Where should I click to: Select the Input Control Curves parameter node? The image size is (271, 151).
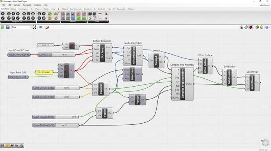click(19, 55)
